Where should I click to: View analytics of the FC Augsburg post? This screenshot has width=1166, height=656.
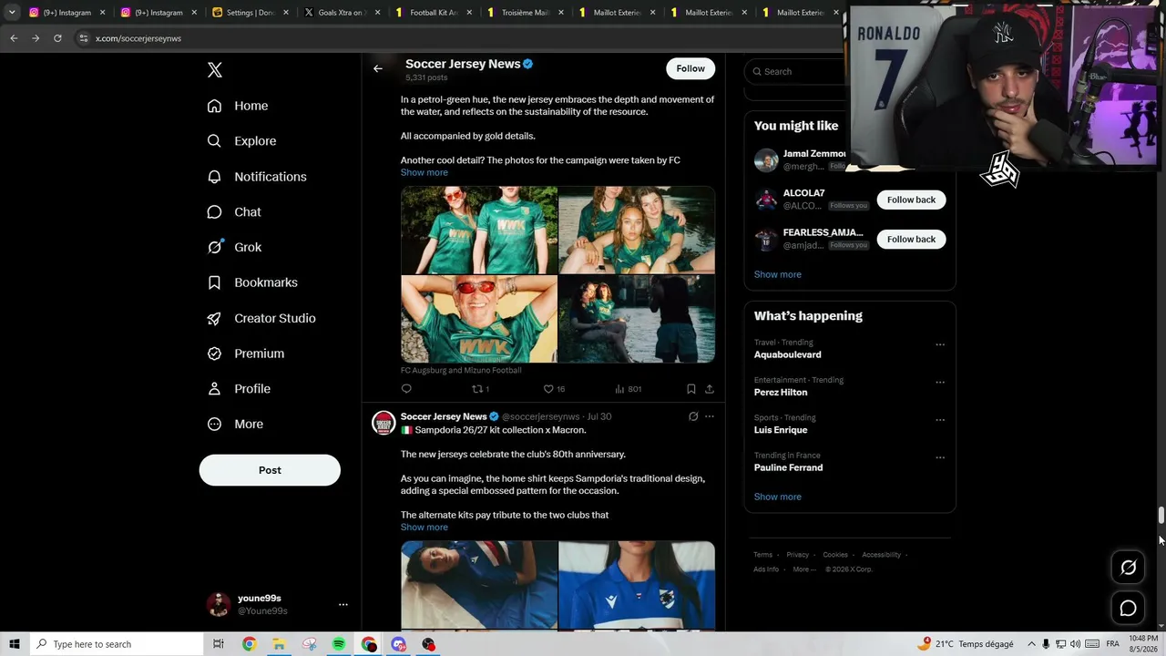pyautogui.click(x=628, y=389)
